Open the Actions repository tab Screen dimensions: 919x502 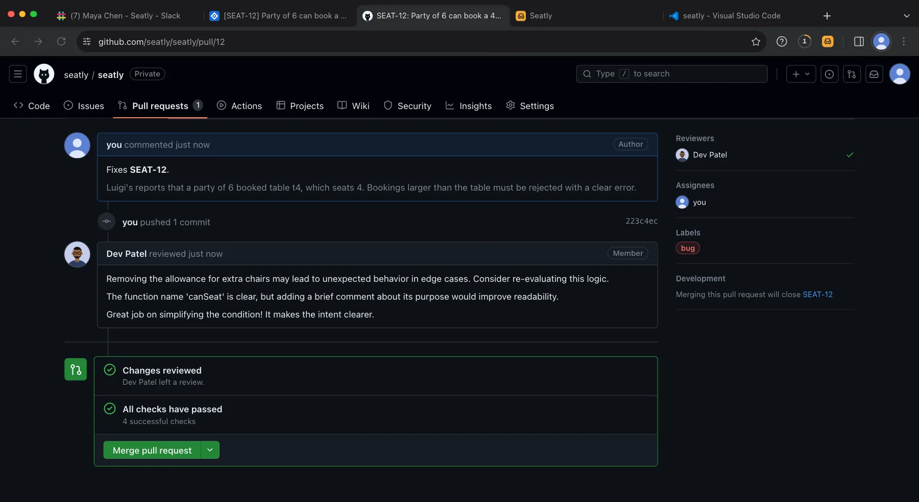239,106
